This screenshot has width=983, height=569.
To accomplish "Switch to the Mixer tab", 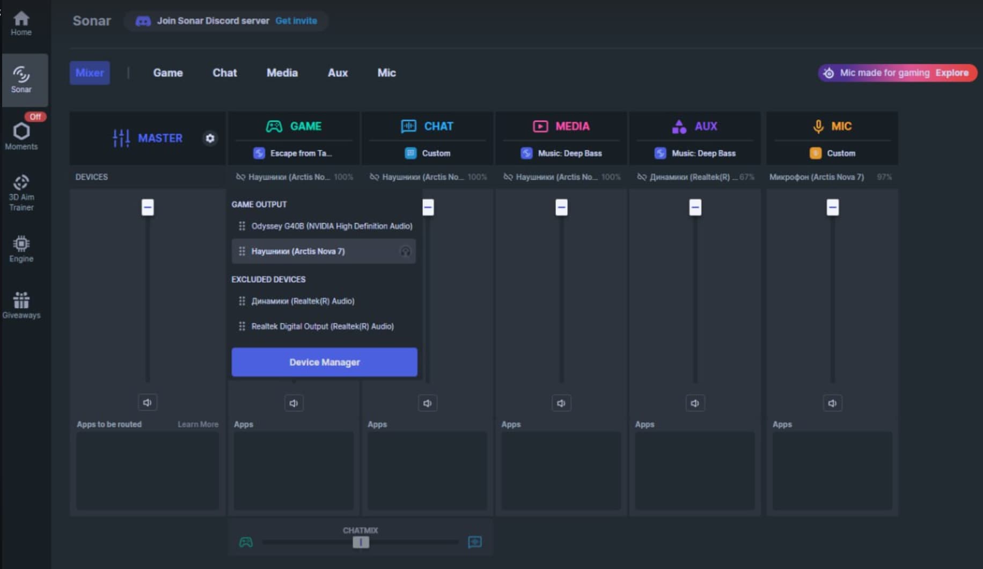I will [90, 73].
